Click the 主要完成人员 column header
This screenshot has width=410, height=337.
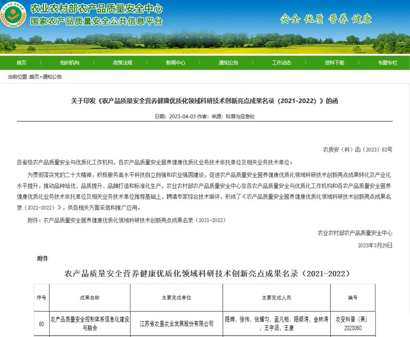pos(276,298)
